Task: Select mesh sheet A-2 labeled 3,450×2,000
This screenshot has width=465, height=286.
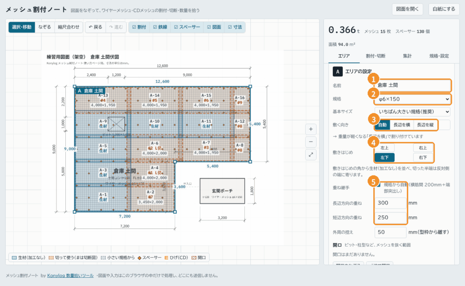Action: (x=151, y=197)
